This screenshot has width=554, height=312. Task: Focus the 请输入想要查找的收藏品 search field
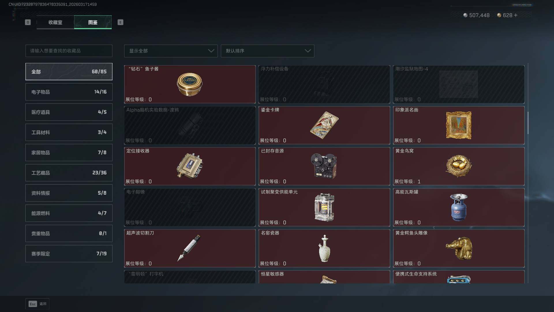(69, 51)
